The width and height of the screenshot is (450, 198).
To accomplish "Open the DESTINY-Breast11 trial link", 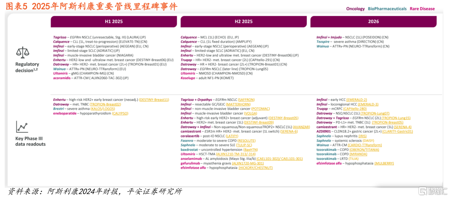I will [154, 100].
